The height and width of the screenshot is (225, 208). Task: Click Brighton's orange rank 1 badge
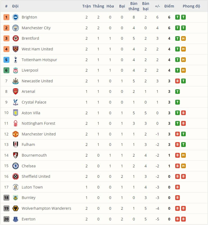click(6, 17)
